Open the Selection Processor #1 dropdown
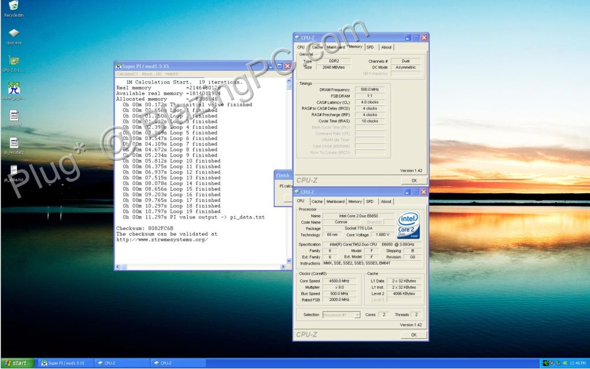The image size is (590, 369). tap(341, 315)
